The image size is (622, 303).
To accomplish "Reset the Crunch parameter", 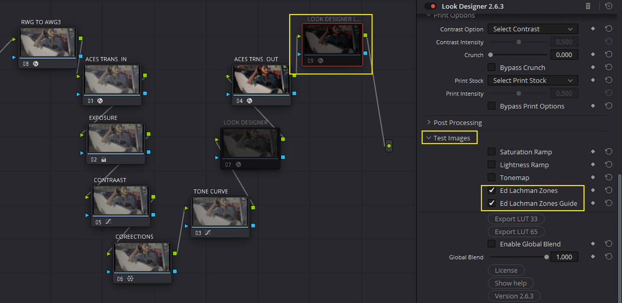I will (608, 55).
